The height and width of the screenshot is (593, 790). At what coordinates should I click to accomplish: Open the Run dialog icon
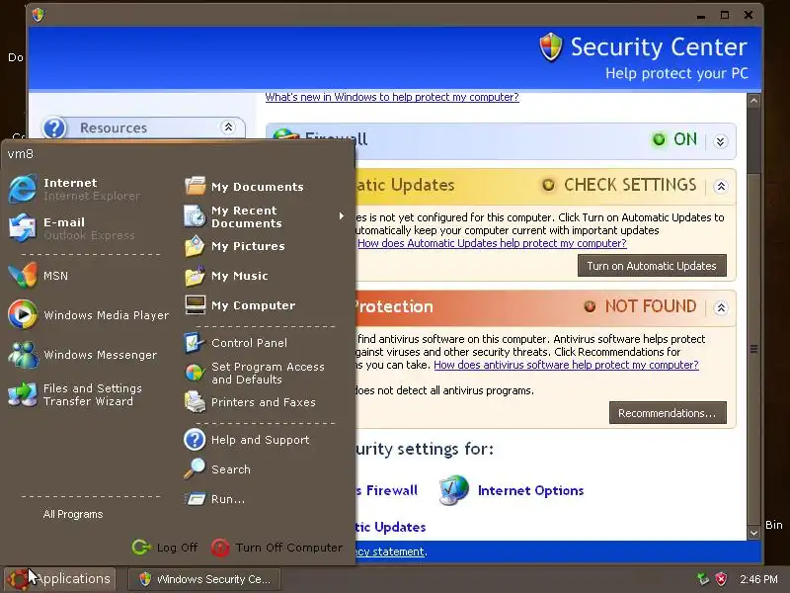click(195, 499)
